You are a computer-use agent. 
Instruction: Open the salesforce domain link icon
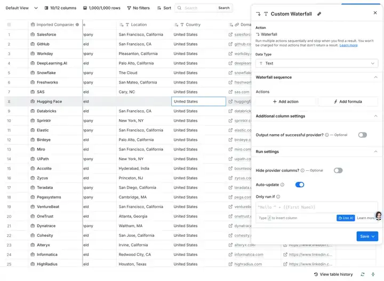(230, 35)
